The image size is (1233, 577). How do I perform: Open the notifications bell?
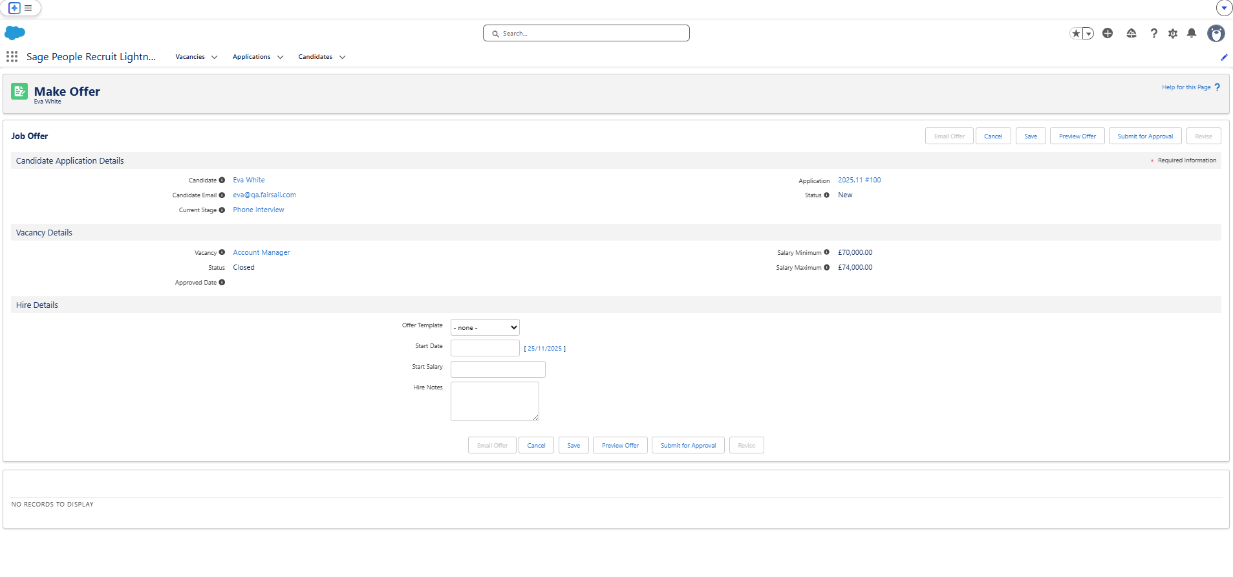pos(1192,34)
